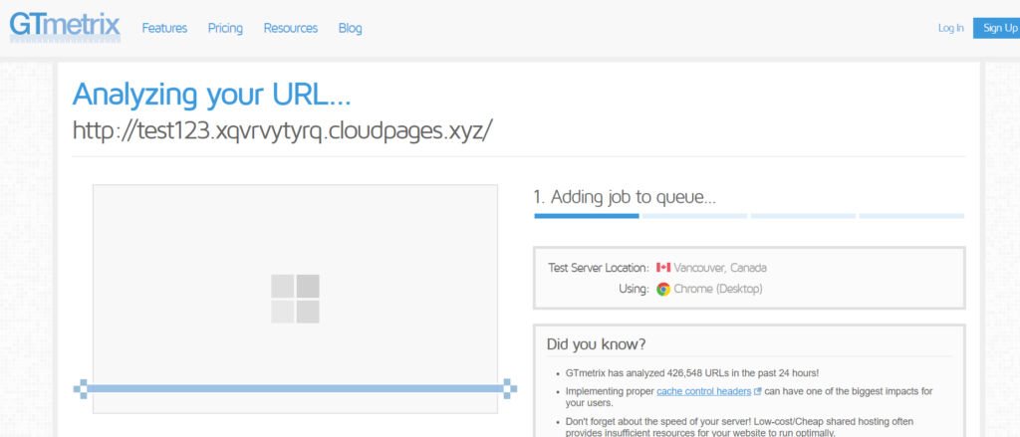Image resolution: width=1020 pixels, height=437 pixels.
Task: Click the cache control headers link
Action: [704, 391]
